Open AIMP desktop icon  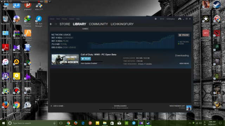17,63
